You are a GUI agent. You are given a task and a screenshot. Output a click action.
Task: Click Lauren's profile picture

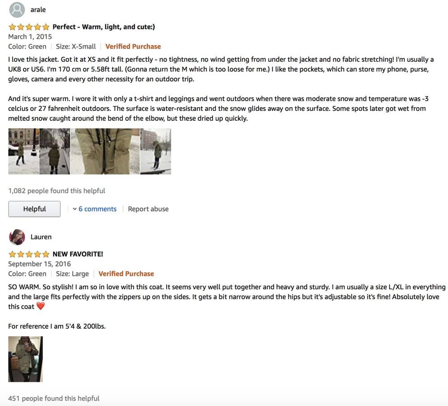click(x=17, y=237)
